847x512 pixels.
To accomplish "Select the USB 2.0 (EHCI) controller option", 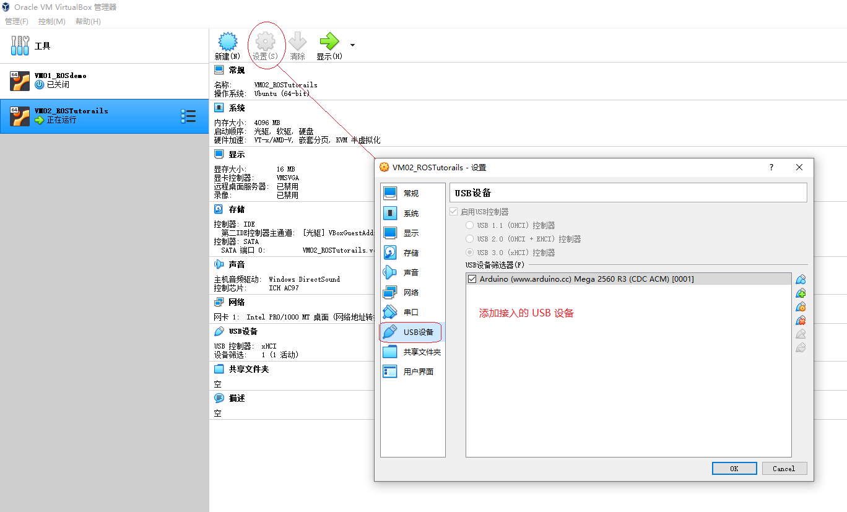I will (470, 238).
